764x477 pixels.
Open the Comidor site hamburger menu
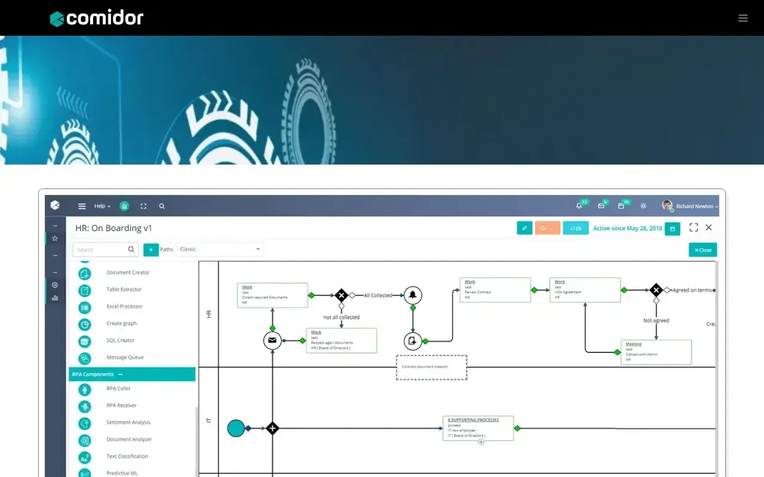click(743, 18)
